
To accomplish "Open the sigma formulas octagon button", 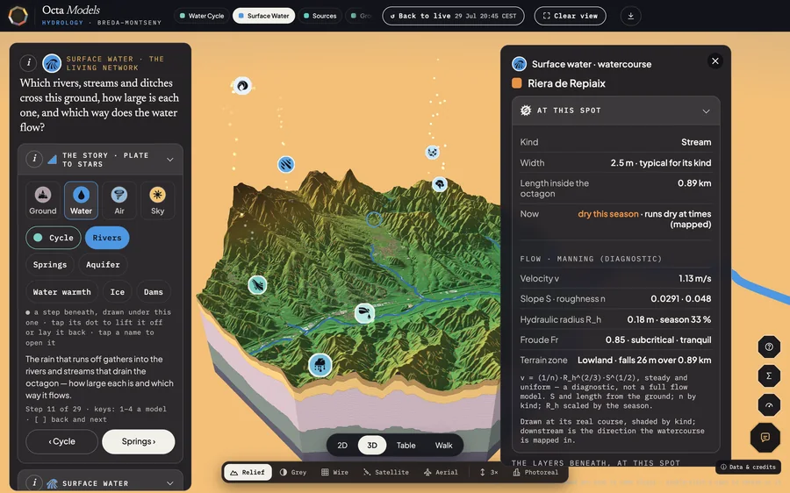I will [x=769, y=375].
